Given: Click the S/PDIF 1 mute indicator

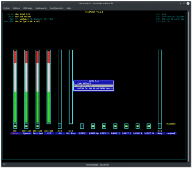Looking at the screenshot, I should pyautogui.click(x=104, y=126).
